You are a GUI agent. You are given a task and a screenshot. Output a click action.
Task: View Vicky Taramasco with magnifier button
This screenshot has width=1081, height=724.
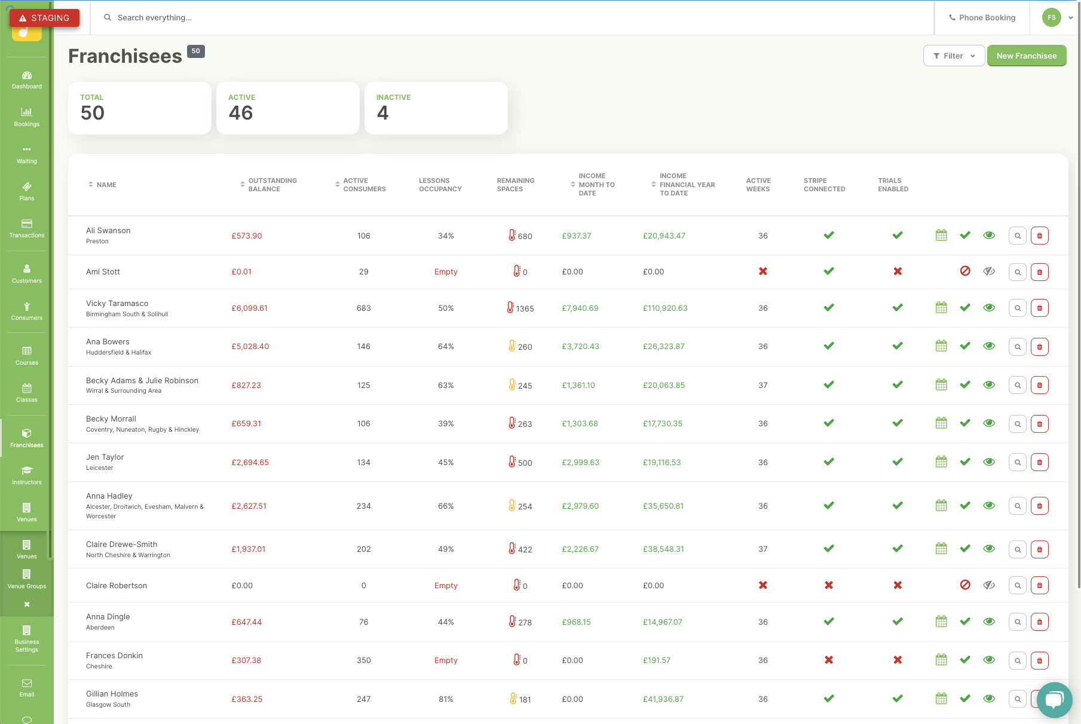(x=1017, y=308)
